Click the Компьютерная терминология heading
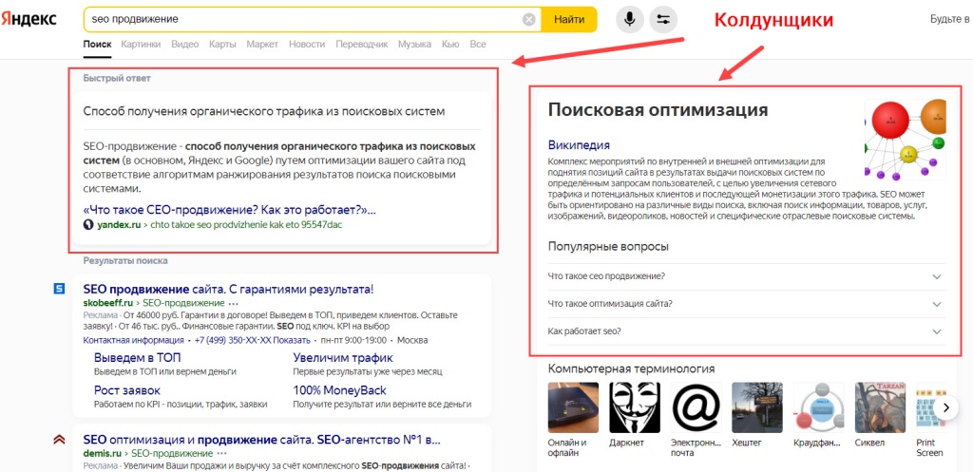The height and width of the screenshot is (472, 973). point(631,368)
